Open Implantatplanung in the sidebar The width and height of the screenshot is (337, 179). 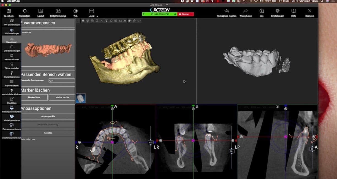[12, 74]
